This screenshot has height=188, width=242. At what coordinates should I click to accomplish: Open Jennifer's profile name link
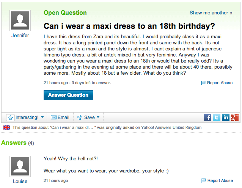point(20,36)
